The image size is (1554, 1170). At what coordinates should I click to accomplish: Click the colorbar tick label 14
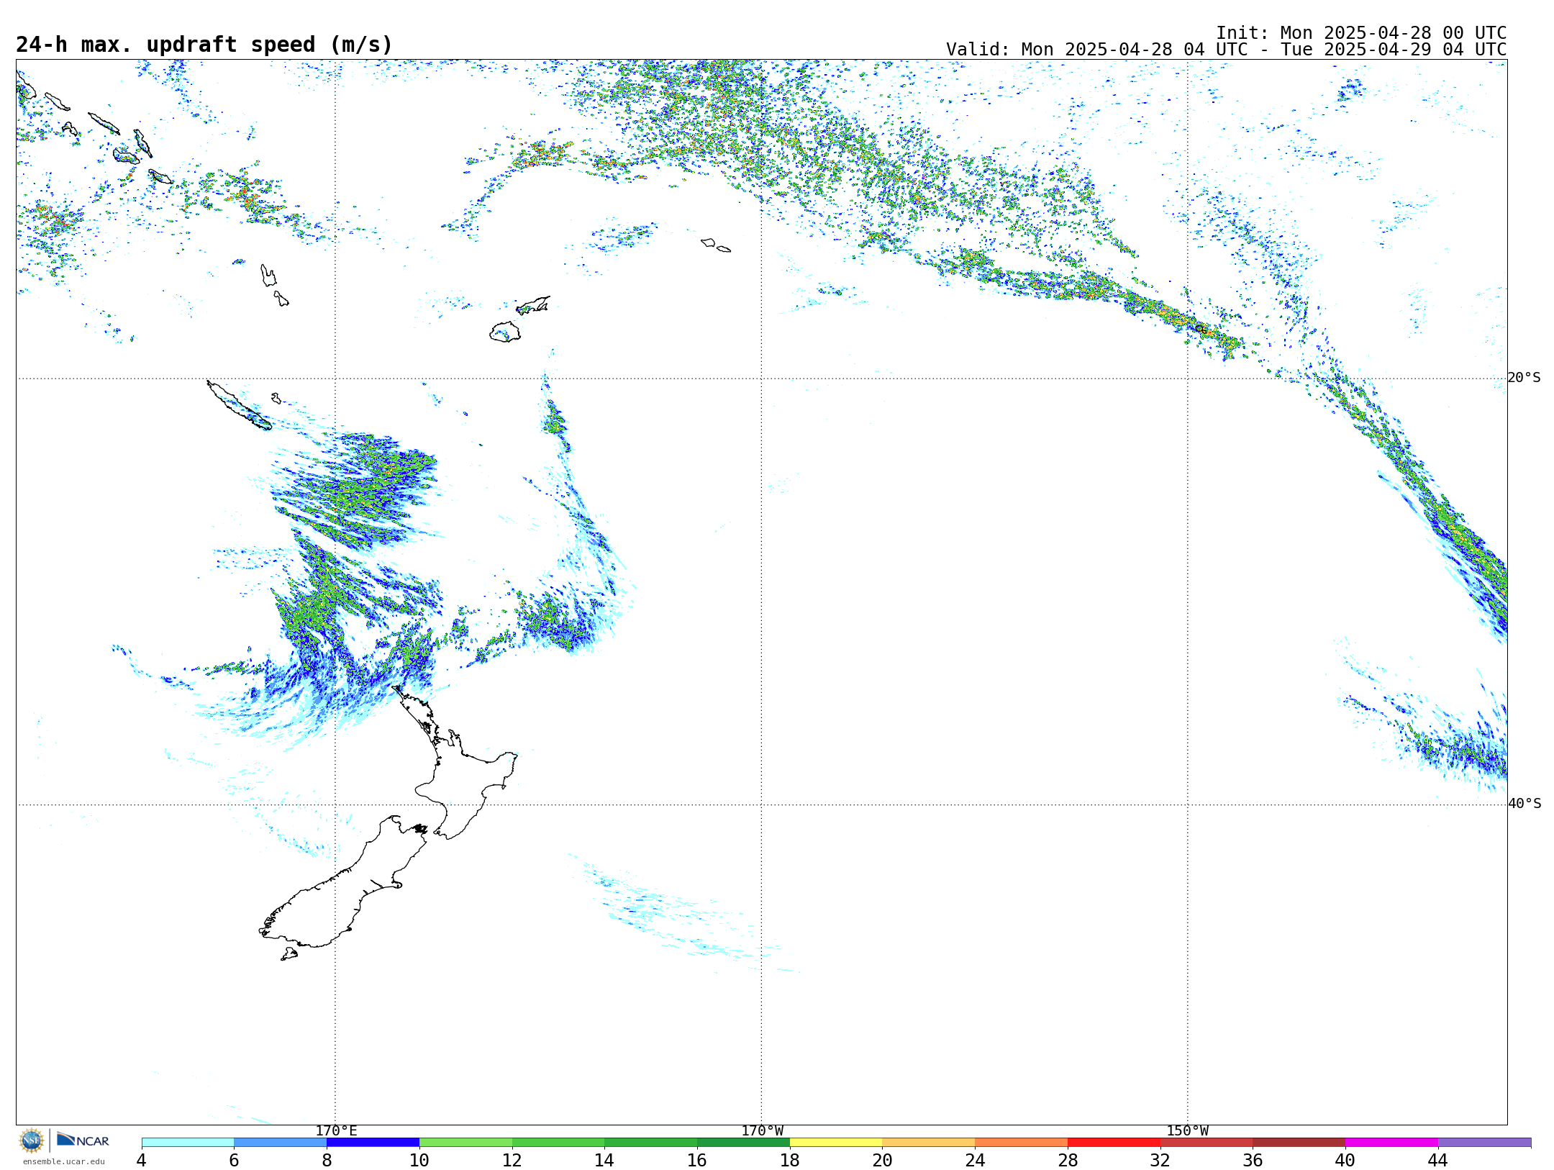coord(604,1160)
